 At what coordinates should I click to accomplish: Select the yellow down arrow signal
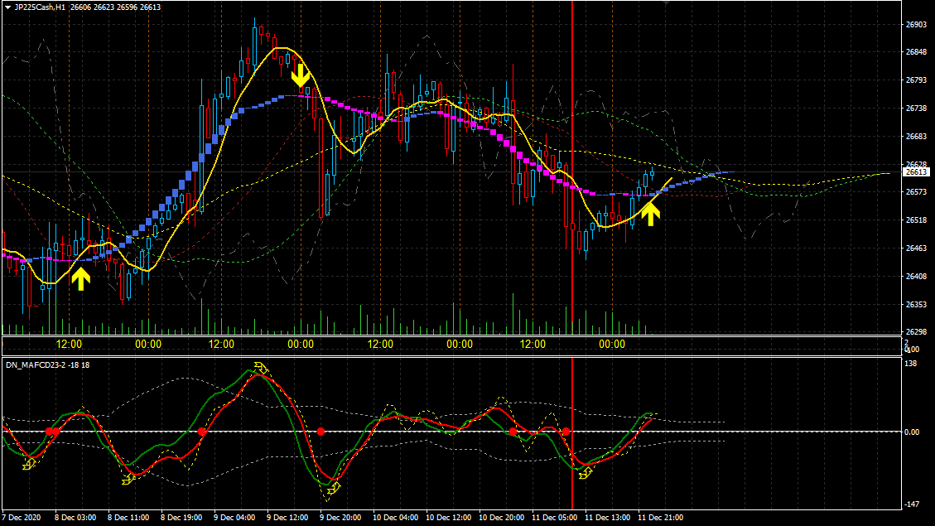[x=301, y=75]
